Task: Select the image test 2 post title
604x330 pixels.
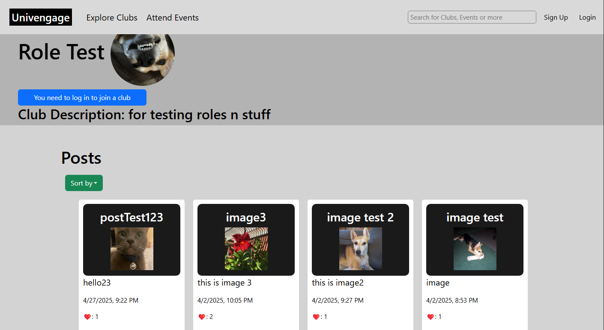Action: pyautogui.click(x=360, y=218)
